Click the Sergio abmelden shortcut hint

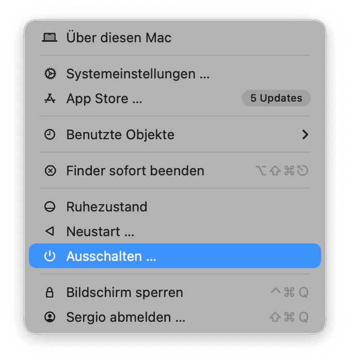289,317
